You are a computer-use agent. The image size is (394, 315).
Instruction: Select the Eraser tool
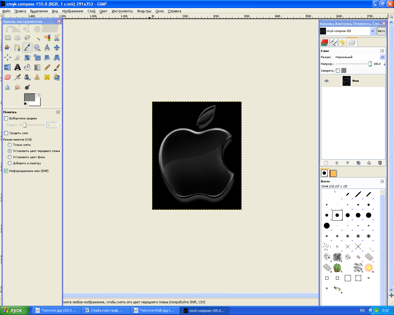8,77
